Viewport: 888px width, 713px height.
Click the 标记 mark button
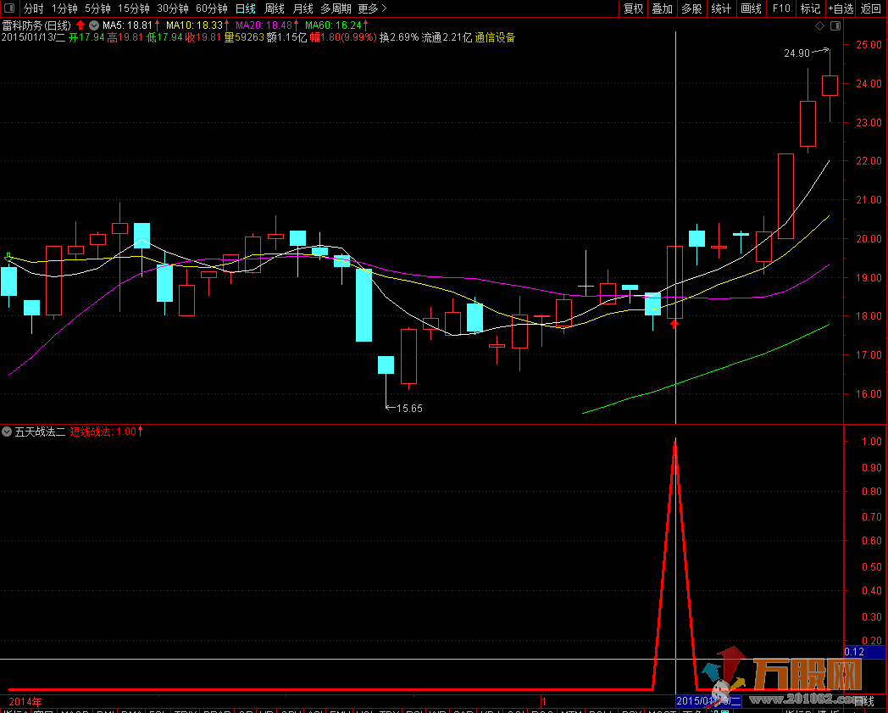click(810, 8)
